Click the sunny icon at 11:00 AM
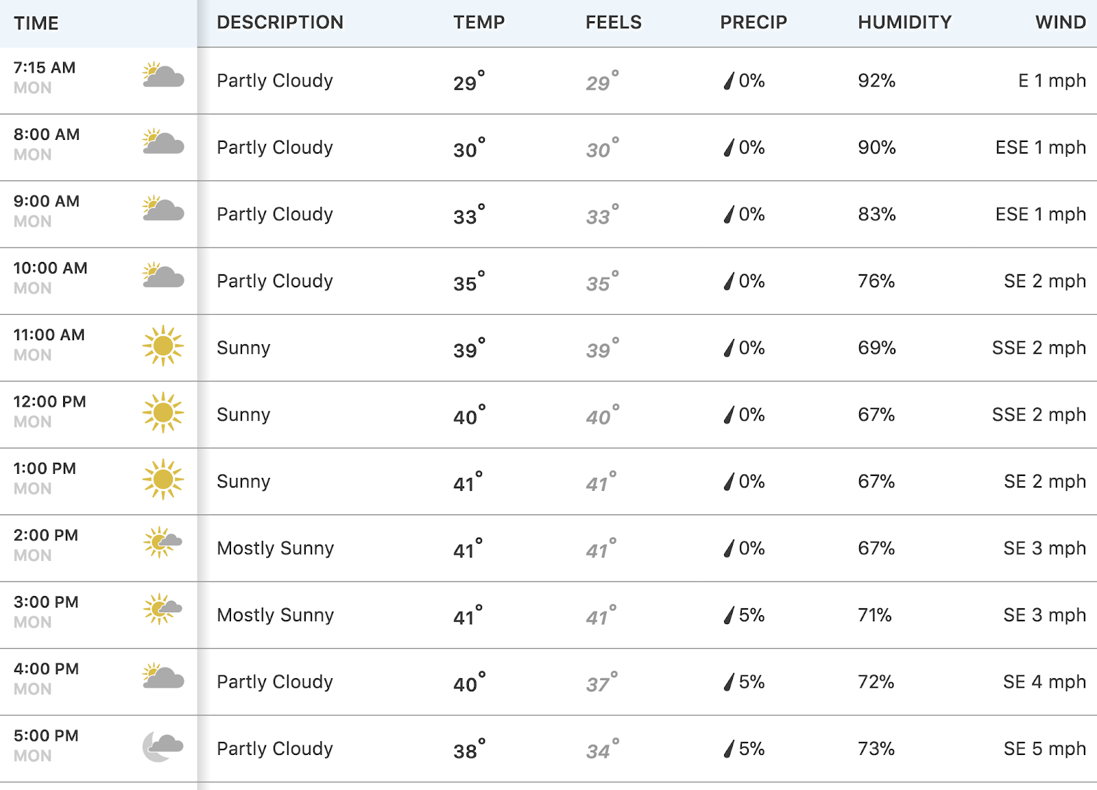Screen dimensions: 1097x790 click(x=163, y=346)
